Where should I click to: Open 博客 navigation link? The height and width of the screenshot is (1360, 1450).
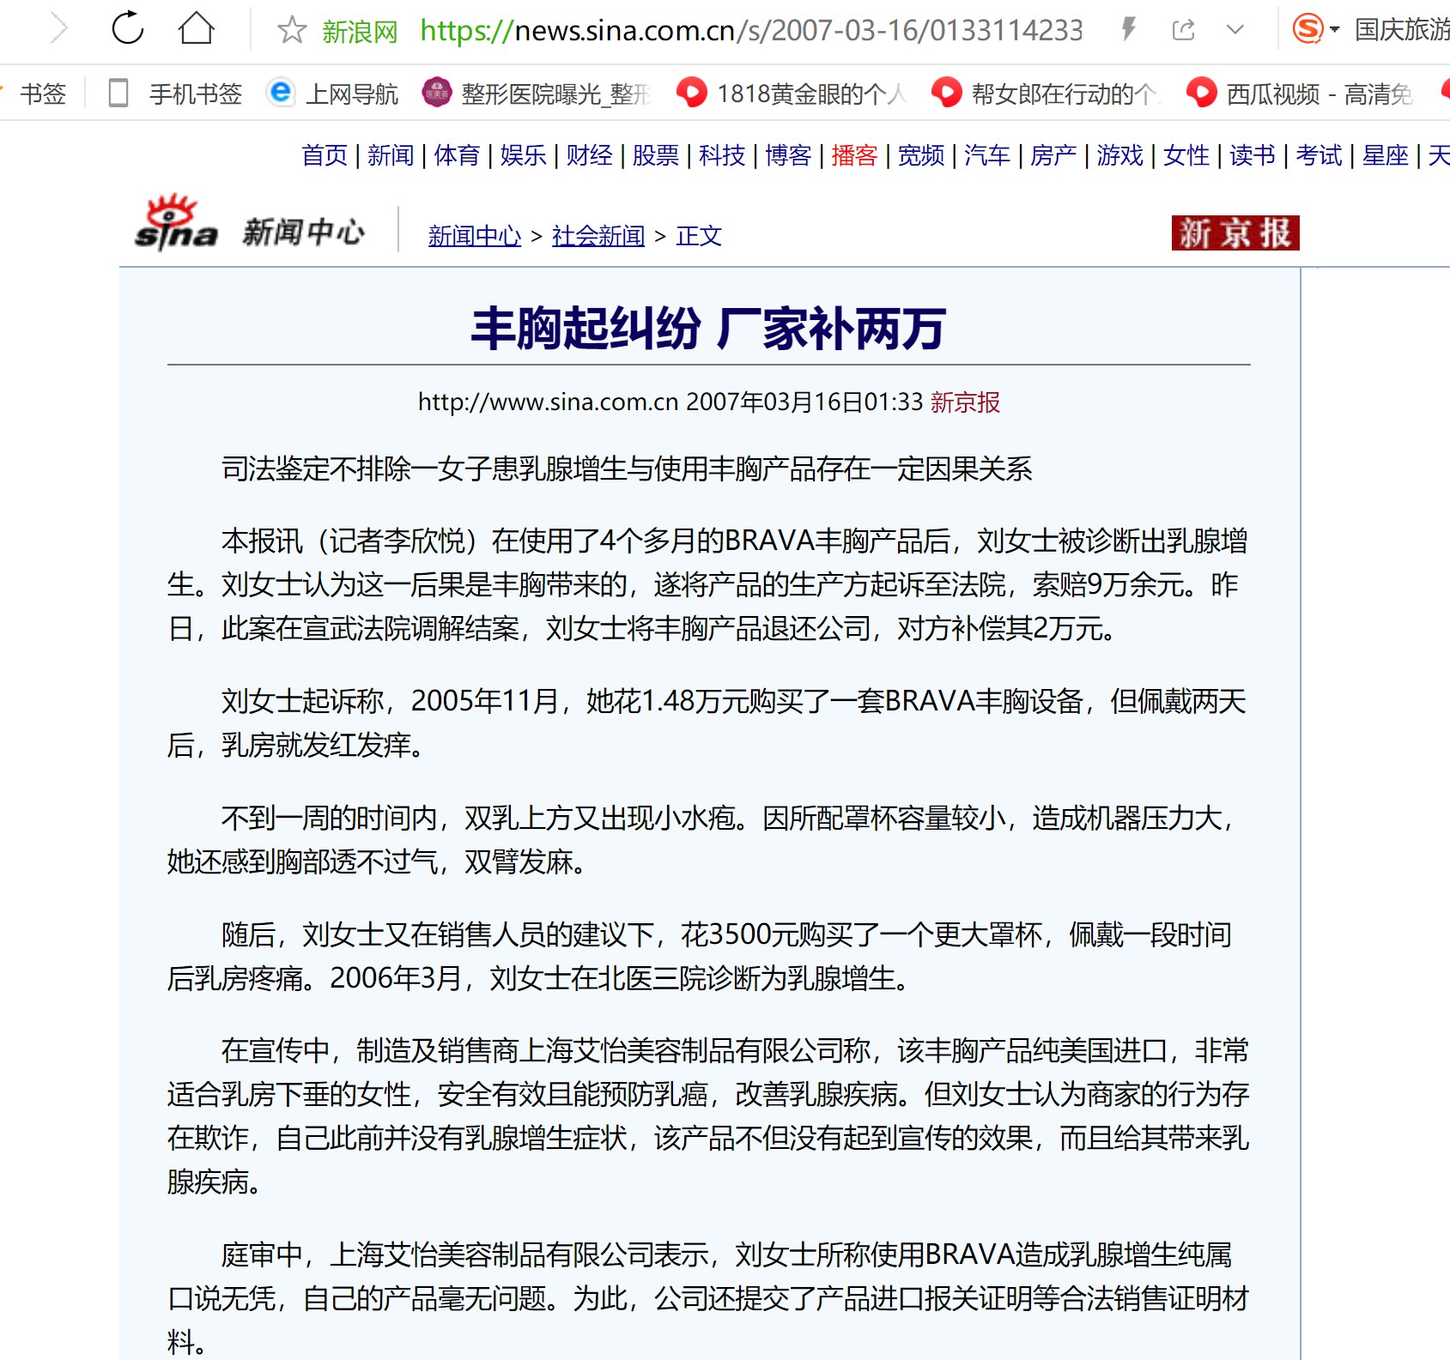pyautogui.click(x=788, y=155)
